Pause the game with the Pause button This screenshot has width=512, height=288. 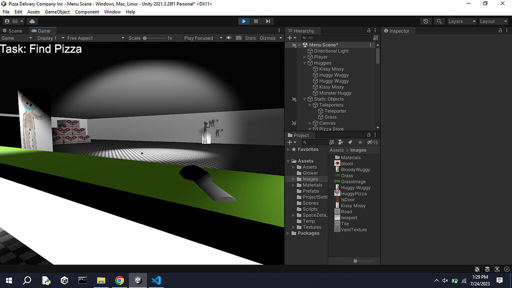click(x=256, y=21)
